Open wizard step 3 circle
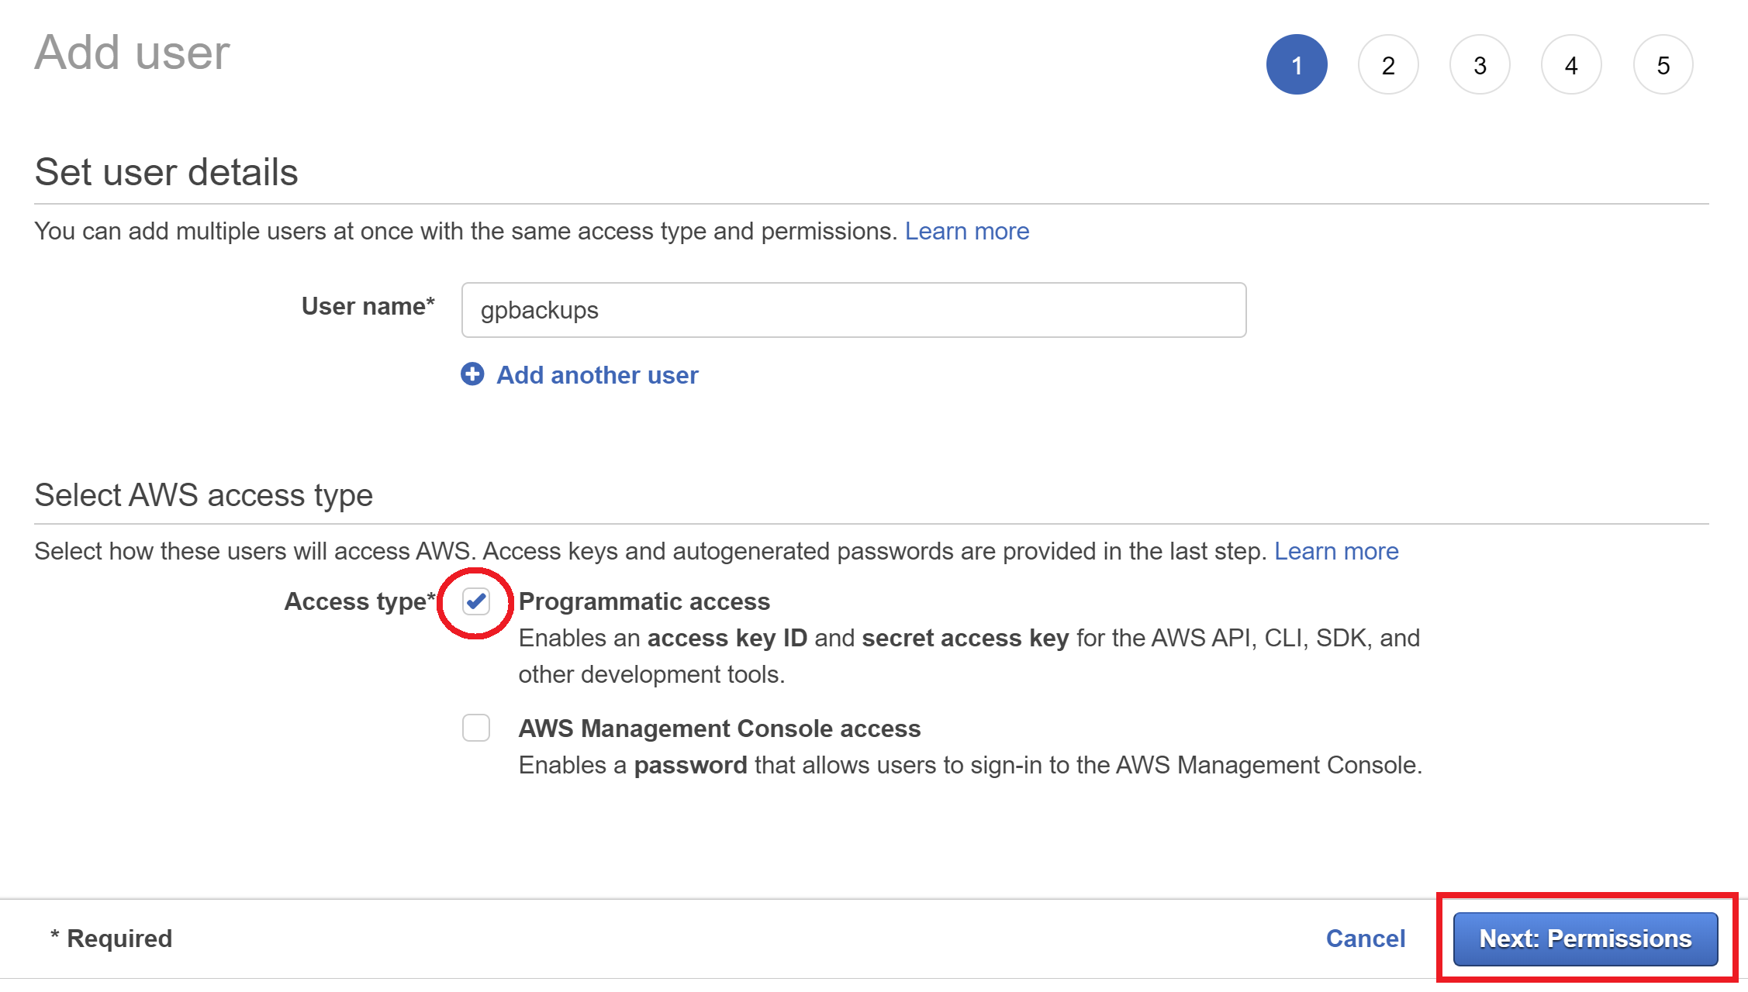 point(1480,64)
